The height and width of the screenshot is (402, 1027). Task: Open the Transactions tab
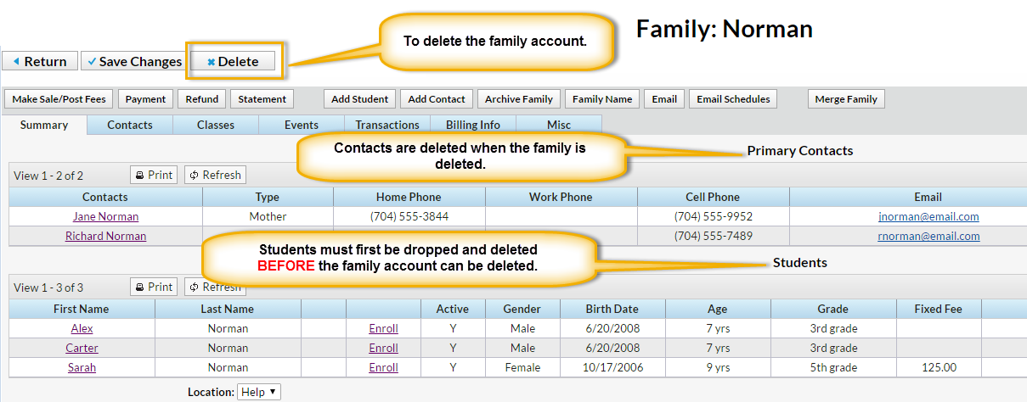pyautogui.click(x=387, y=125)
